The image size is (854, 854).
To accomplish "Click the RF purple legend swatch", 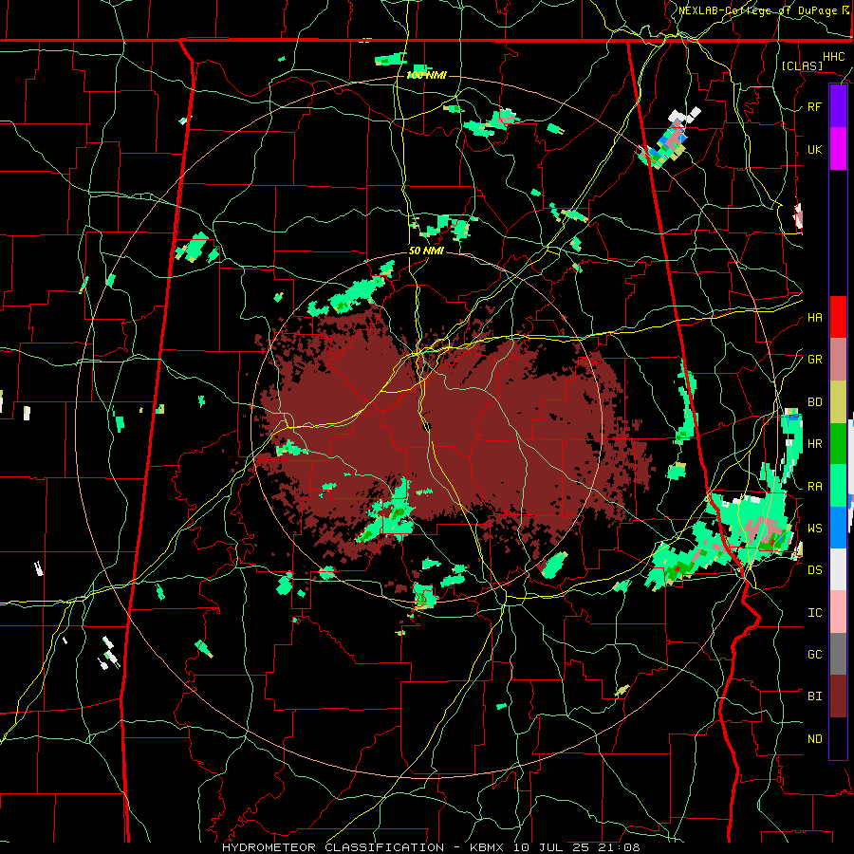I will (x=838, y=106).
